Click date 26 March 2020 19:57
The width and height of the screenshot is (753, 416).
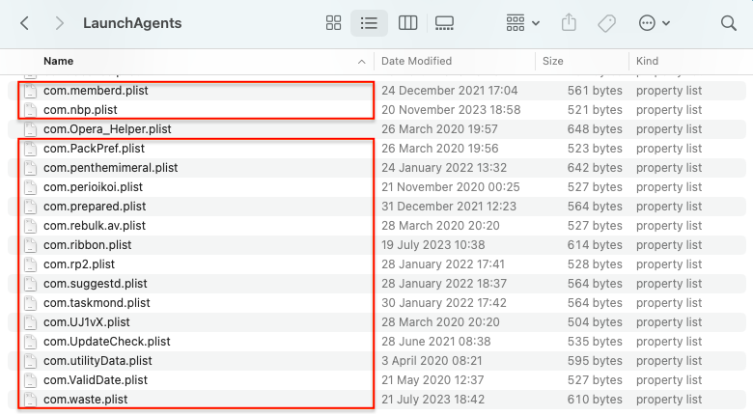point(439,128)
